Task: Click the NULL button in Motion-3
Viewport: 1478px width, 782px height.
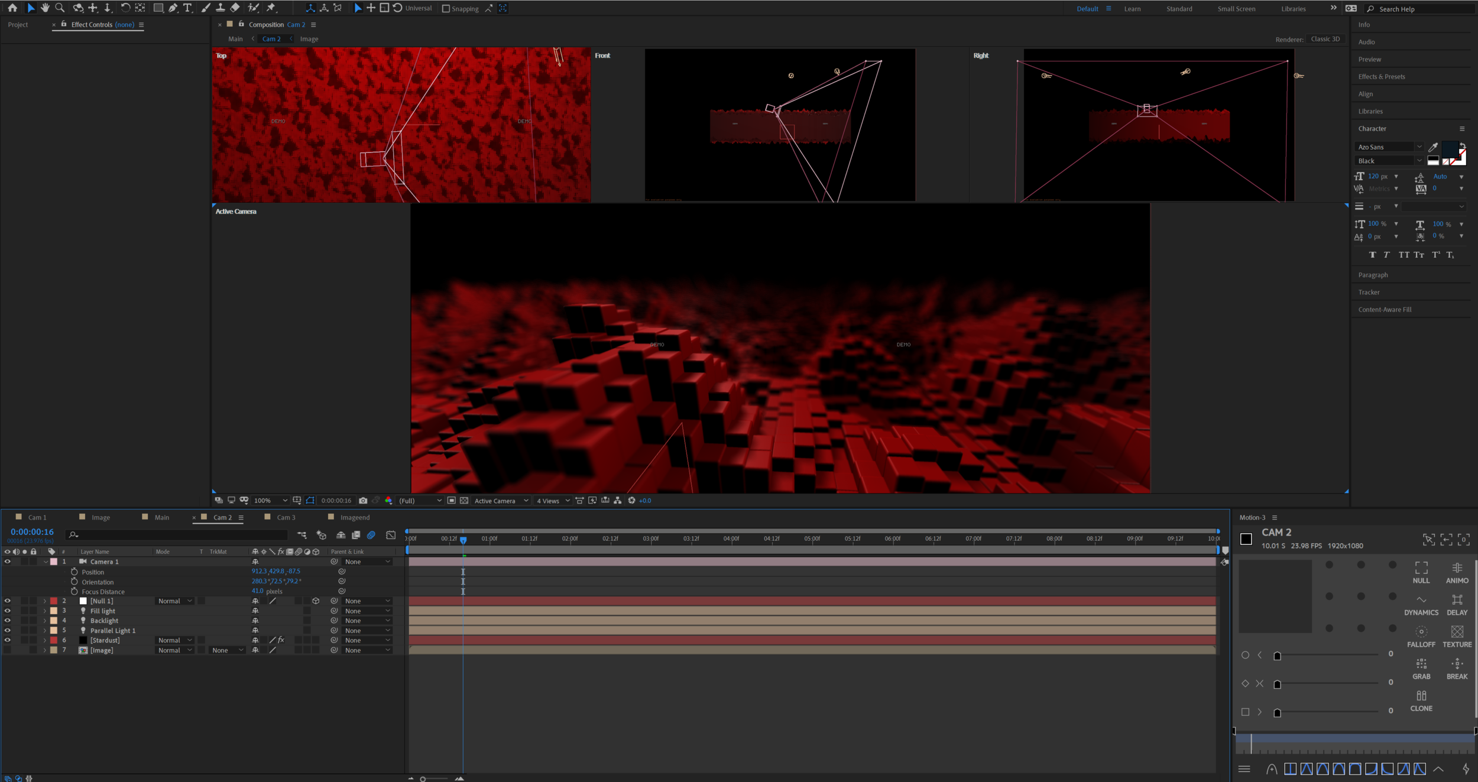Action: coord(1421,572)
